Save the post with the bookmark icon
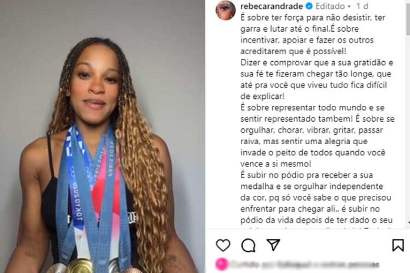 tap(398, 245)
